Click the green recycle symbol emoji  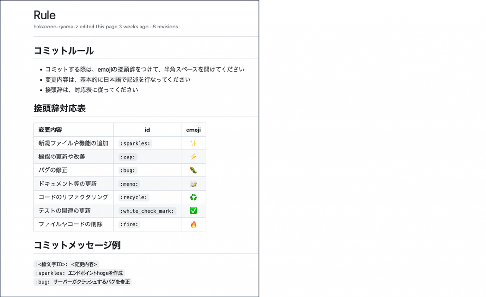[x=193, y=197]
